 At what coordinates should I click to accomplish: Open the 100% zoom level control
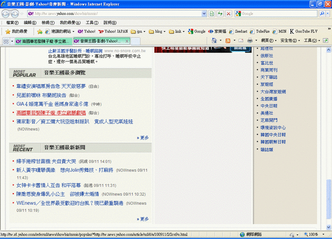coord(314,235)
